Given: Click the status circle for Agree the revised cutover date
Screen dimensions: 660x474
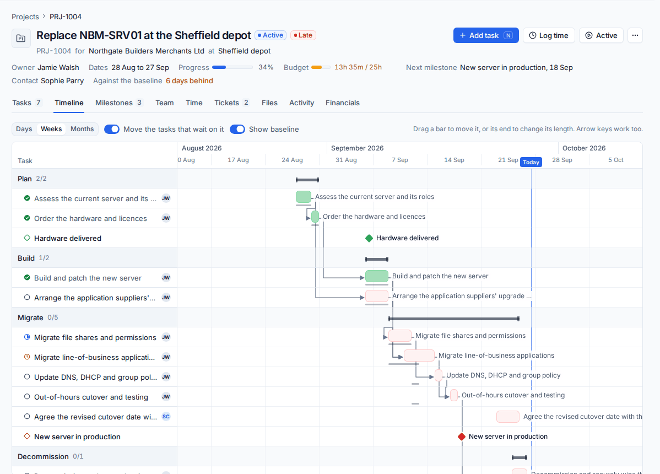Looking at the screenshot, I should coord(27,416).
